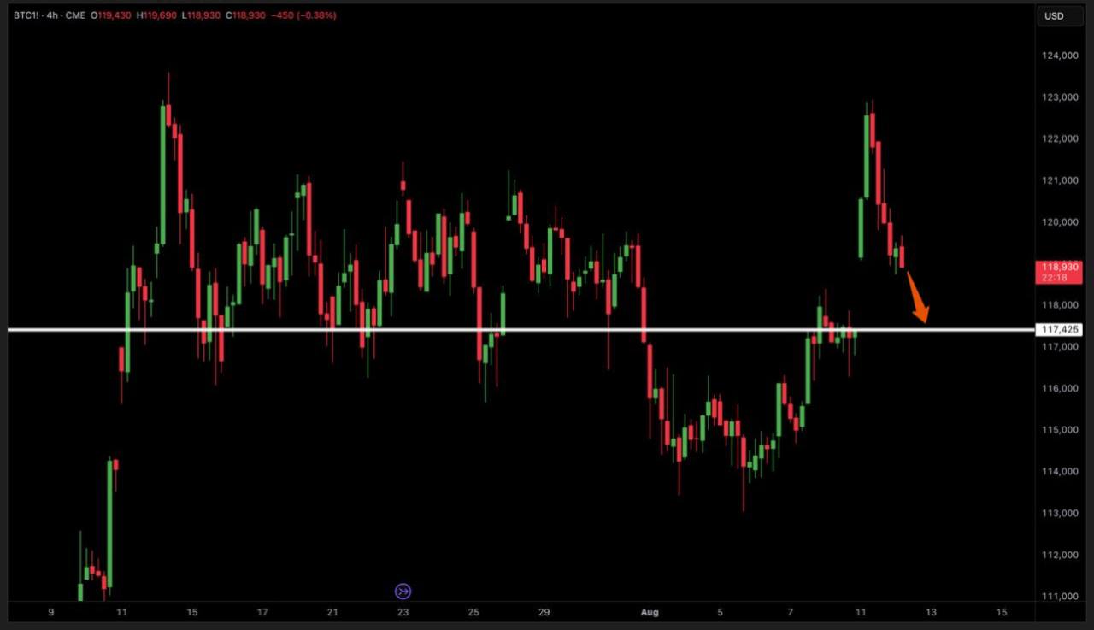Click the Aug label on time axis
The width and height of the screenshot is (1094, 630).
[x=650, y=612]
